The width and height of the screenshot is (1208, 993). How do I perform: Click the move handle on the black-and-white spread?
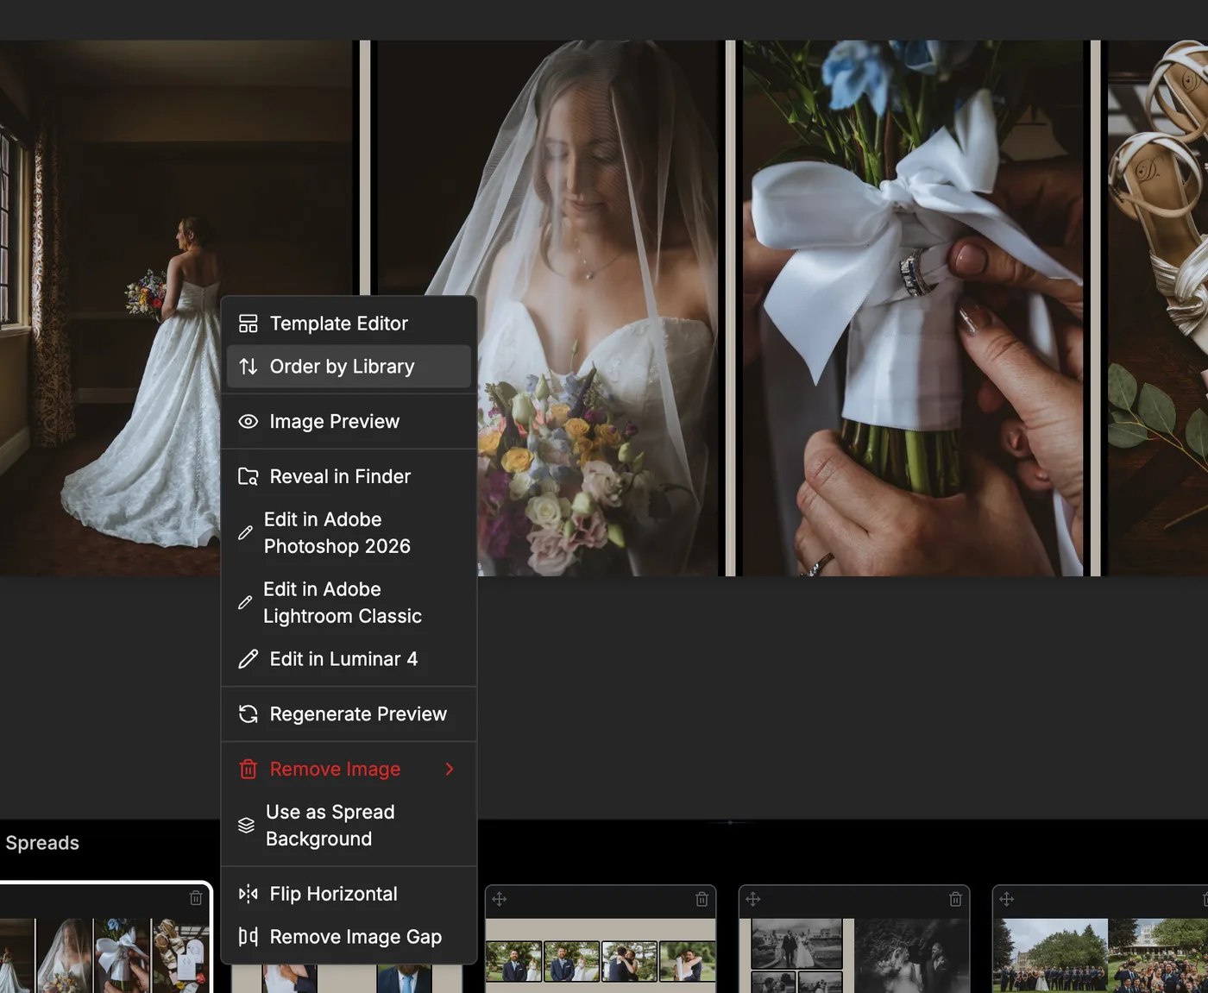[x=752, y=899]
